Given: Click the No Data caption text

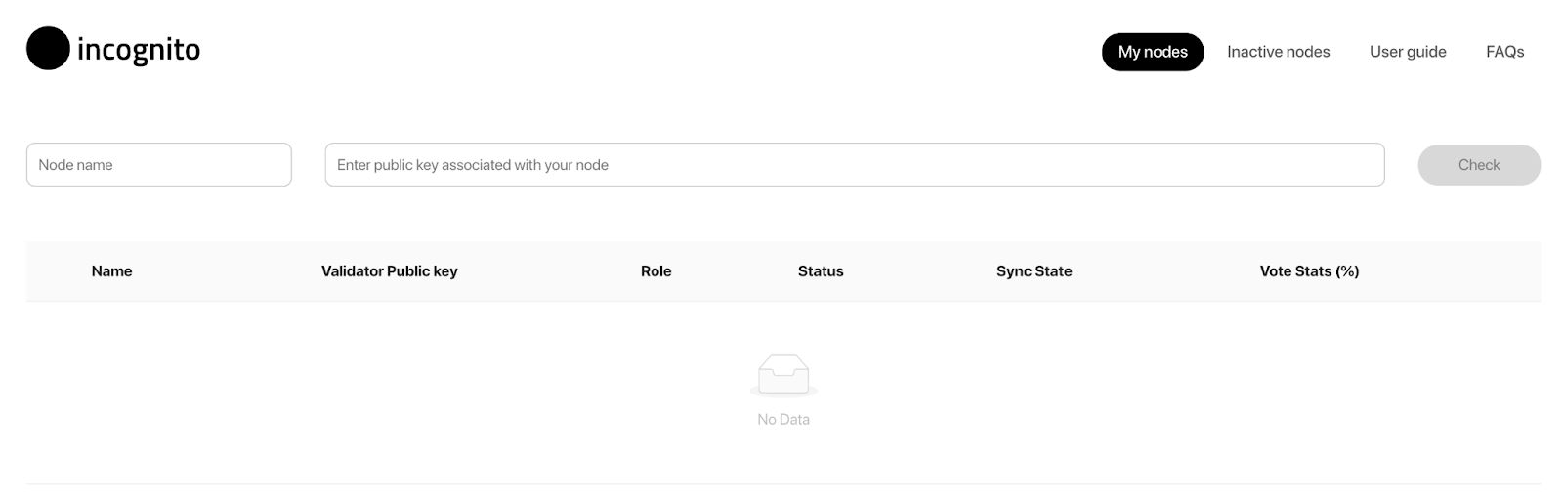Looking at the screenshot, I should click(783, 420).
